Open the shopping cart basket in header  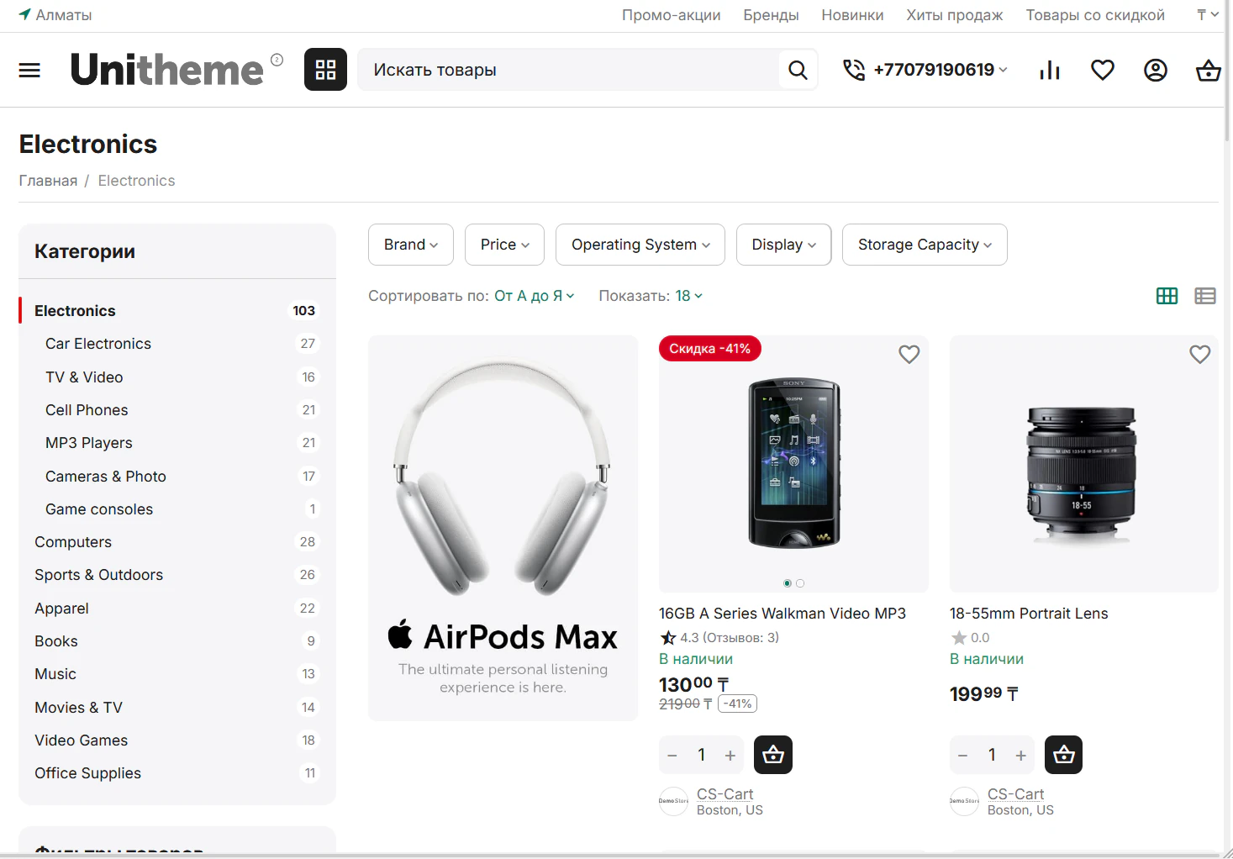click(x=1209, y=70)
